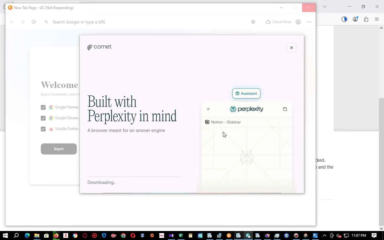Open the Firefox hamburger application menu
Image resolution: width=384 pixels, height=240 pixels.
(x=377, y=19)
